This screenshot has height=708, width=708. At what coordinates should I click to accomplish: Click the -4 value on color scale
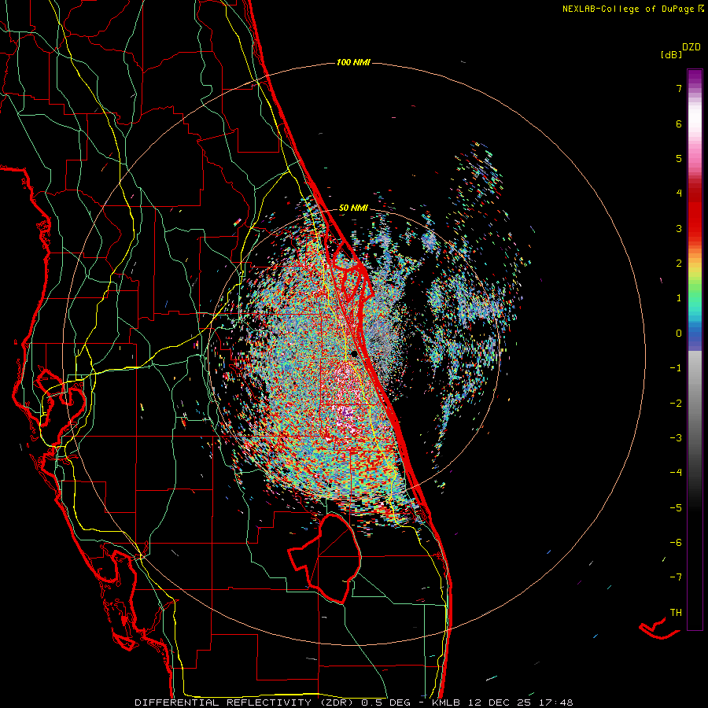(x=676, y=473)
